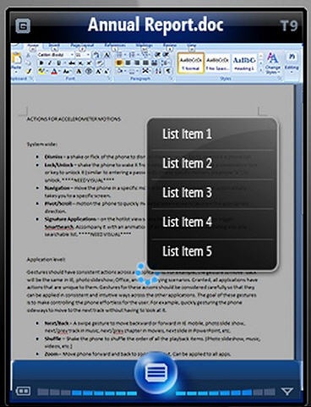Image resolution: width=311 pixels, height=407 pixels.
Task: Click the Paste icon in the ribbon
Action: click(17, 62)
